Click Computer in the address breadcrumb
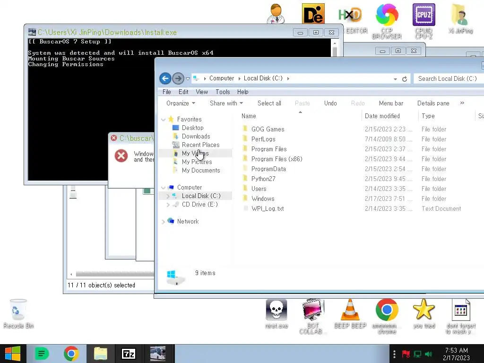 click(x=222, y=78)
